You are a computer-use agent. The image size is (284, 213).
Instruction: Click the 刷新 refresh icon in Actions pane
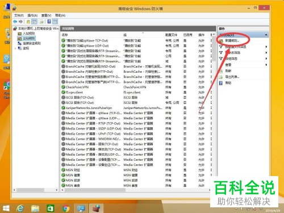tap(221, 71)
